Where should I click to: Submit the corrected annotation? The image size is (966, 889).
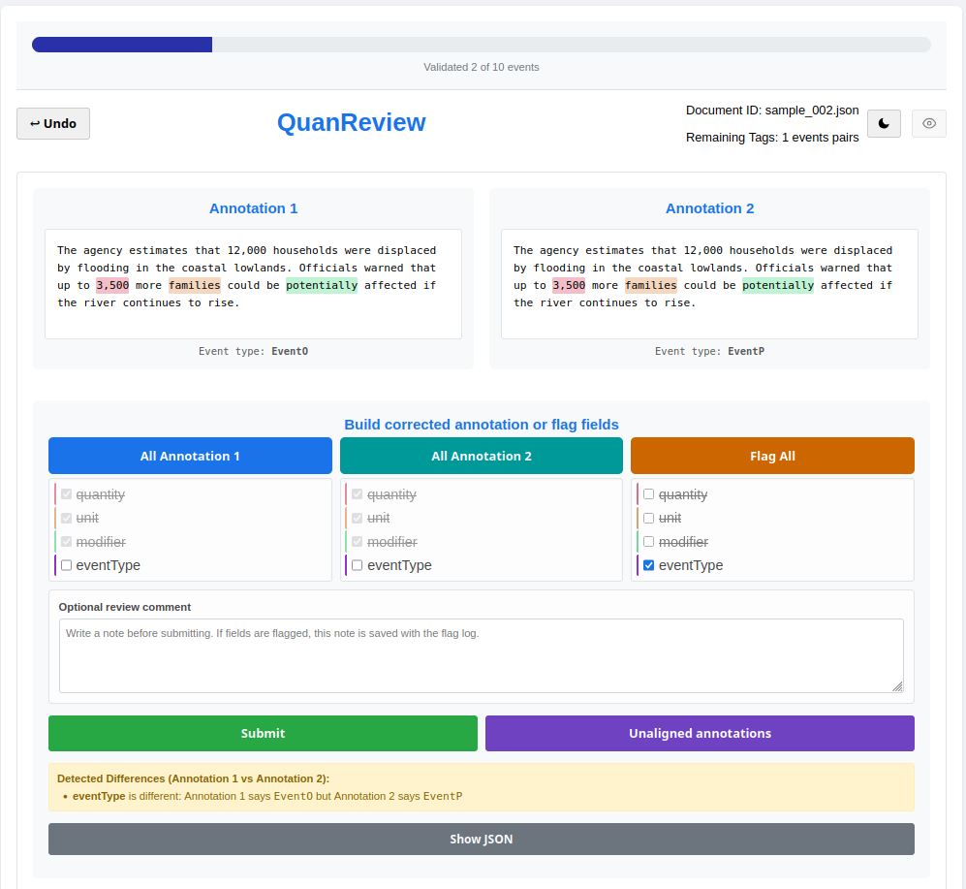click(264, 733)
